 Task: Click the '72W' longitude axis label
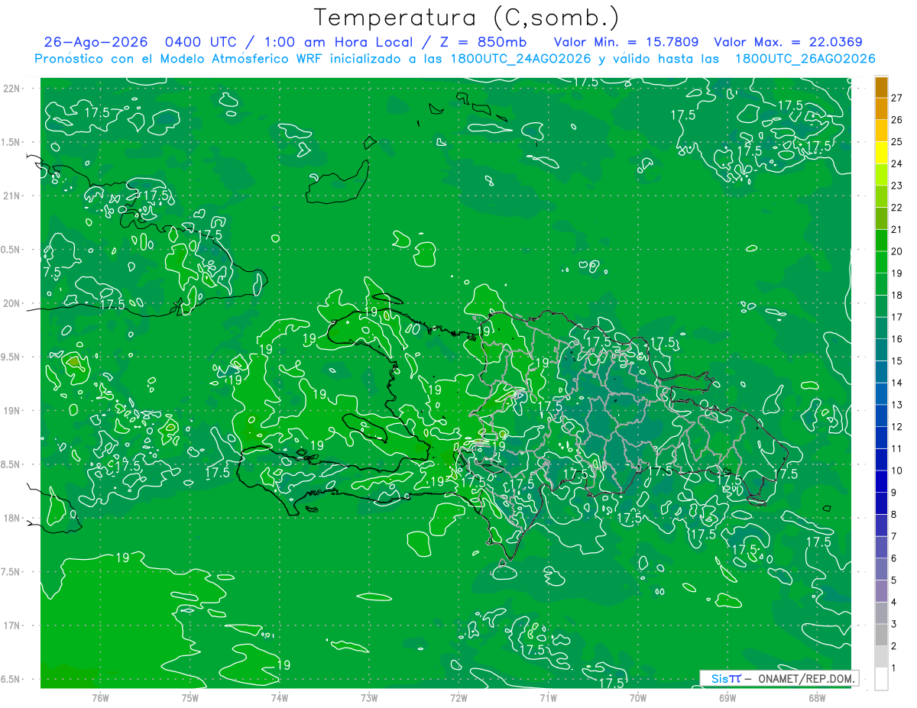(458, 698)
